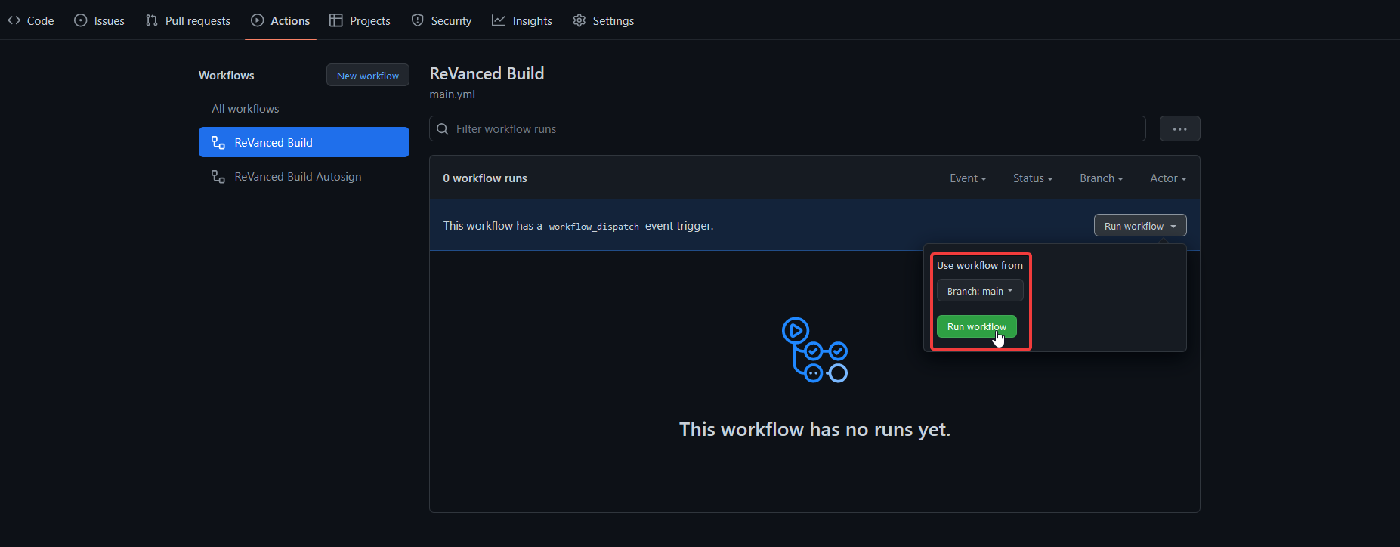Click the workflow_dispatch code label

coord(594,226)
